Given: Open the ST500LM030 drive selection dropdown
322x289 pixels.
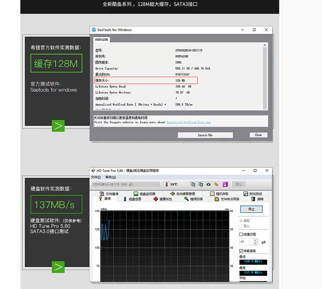Looking at the screenshot, I should 126,184.
